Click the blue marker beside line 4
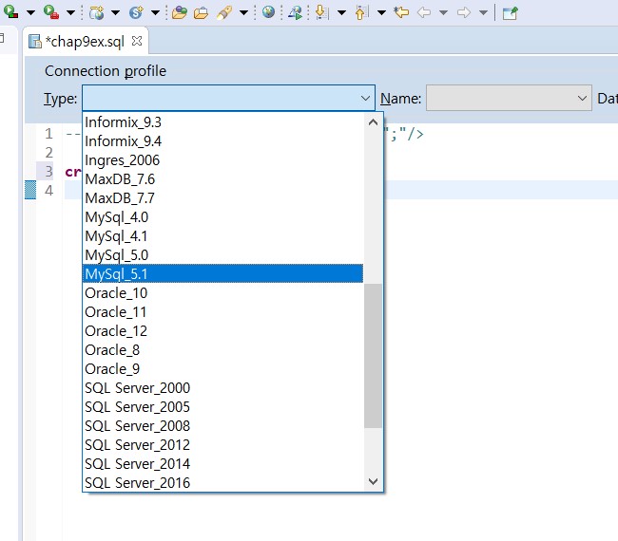Viewport: 618px width, 541px height. pyautogui.click(x=30, y=190)
